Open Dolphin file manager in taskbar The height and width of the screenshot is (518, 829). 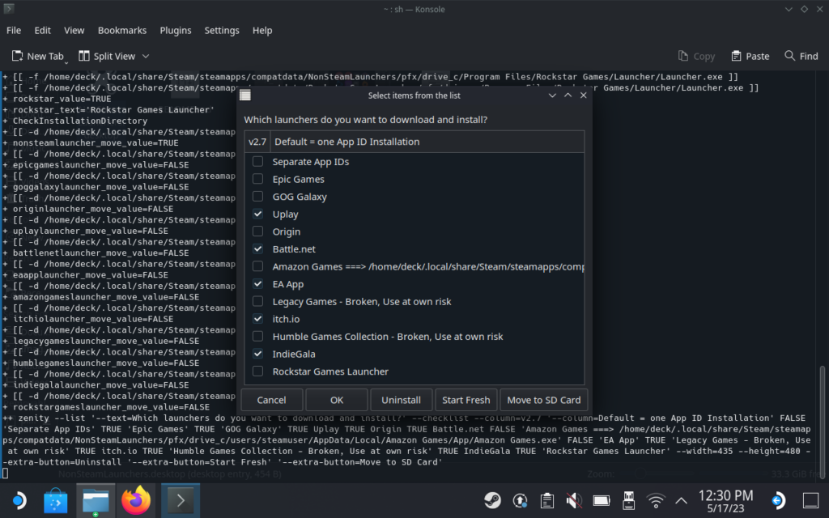(96, 501)
